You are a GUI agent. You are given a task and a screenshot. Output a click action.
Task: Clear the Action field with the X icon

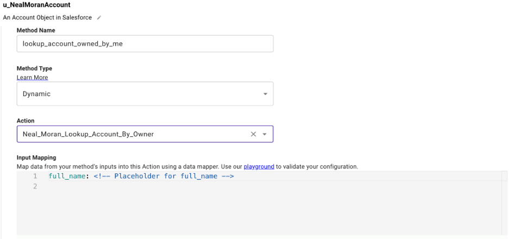coord(253,134)
